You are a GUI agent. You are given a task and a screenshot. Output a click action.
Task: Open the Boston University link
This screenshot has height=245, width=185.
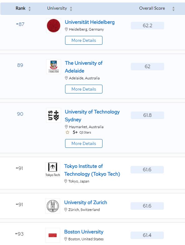pyautogui.click(x=84, y=232)
